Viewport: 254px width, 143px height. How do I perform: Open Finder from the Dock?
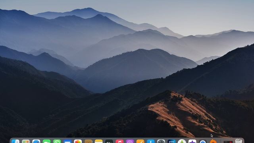(x=15, y=141)
